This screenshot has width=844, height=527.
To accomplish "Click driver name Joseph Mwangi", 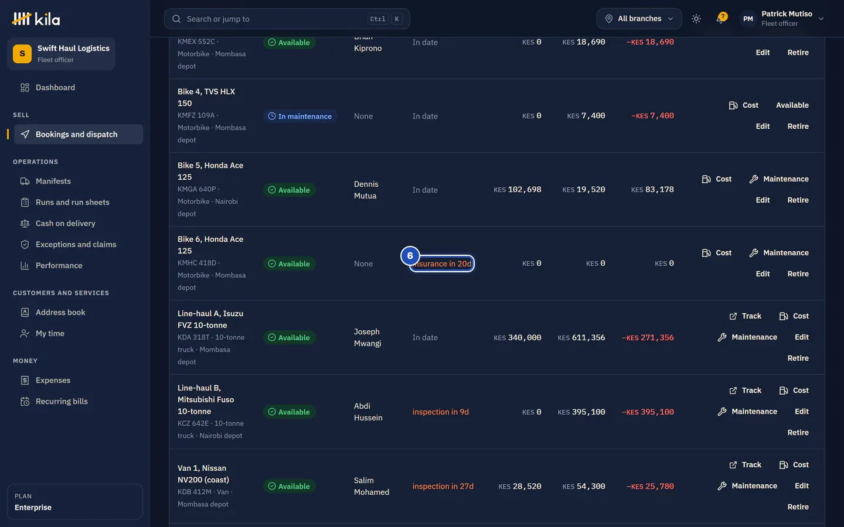I will click(x=367, y=338).
